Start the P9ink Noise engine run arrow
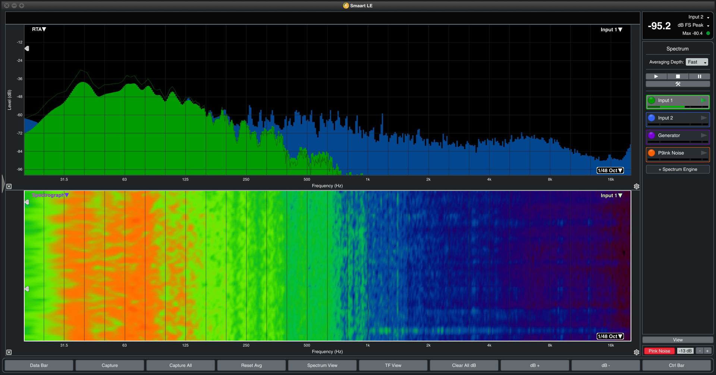 click(704, 153)
